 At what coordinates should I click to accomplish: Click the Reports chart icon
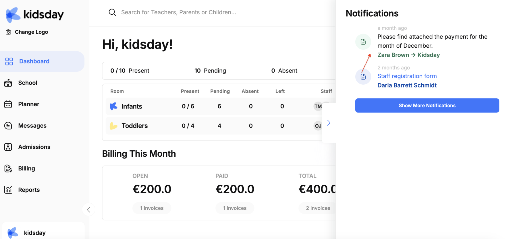8,190
